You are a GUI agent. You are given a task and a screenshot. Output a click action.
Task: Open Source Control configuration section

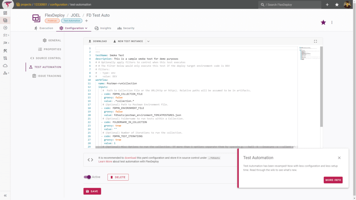click(46, 58)
